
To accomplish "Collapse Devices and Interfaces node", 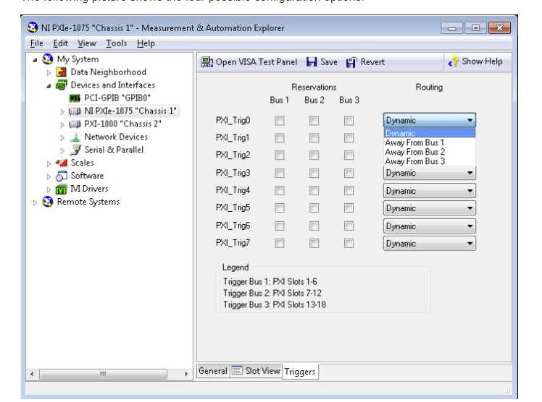I will tap(49, 86).
